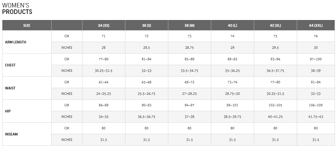The image size is (336, 147).
Task: Select hip inches value 38.5–39.75
Action: click(x=232, y=117)
